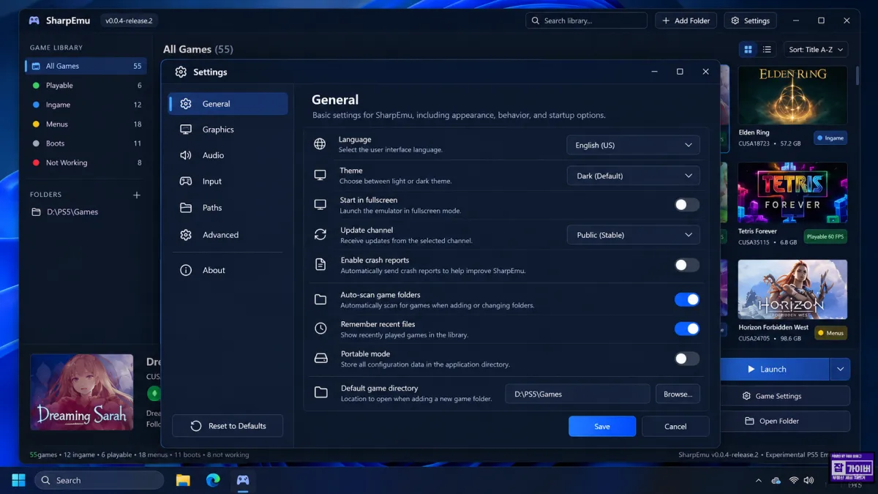Switch to grid view in library

pos(748,50)
